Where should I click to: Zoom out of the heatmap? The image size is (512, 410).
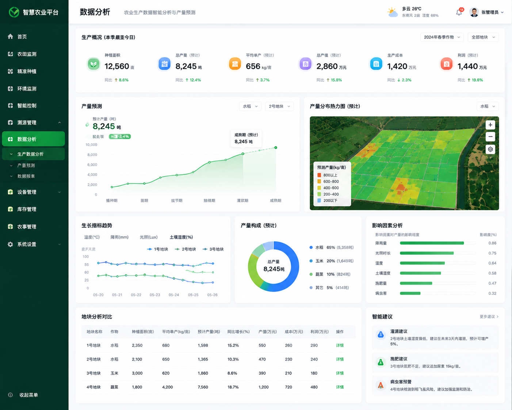(x=490, y=137)
